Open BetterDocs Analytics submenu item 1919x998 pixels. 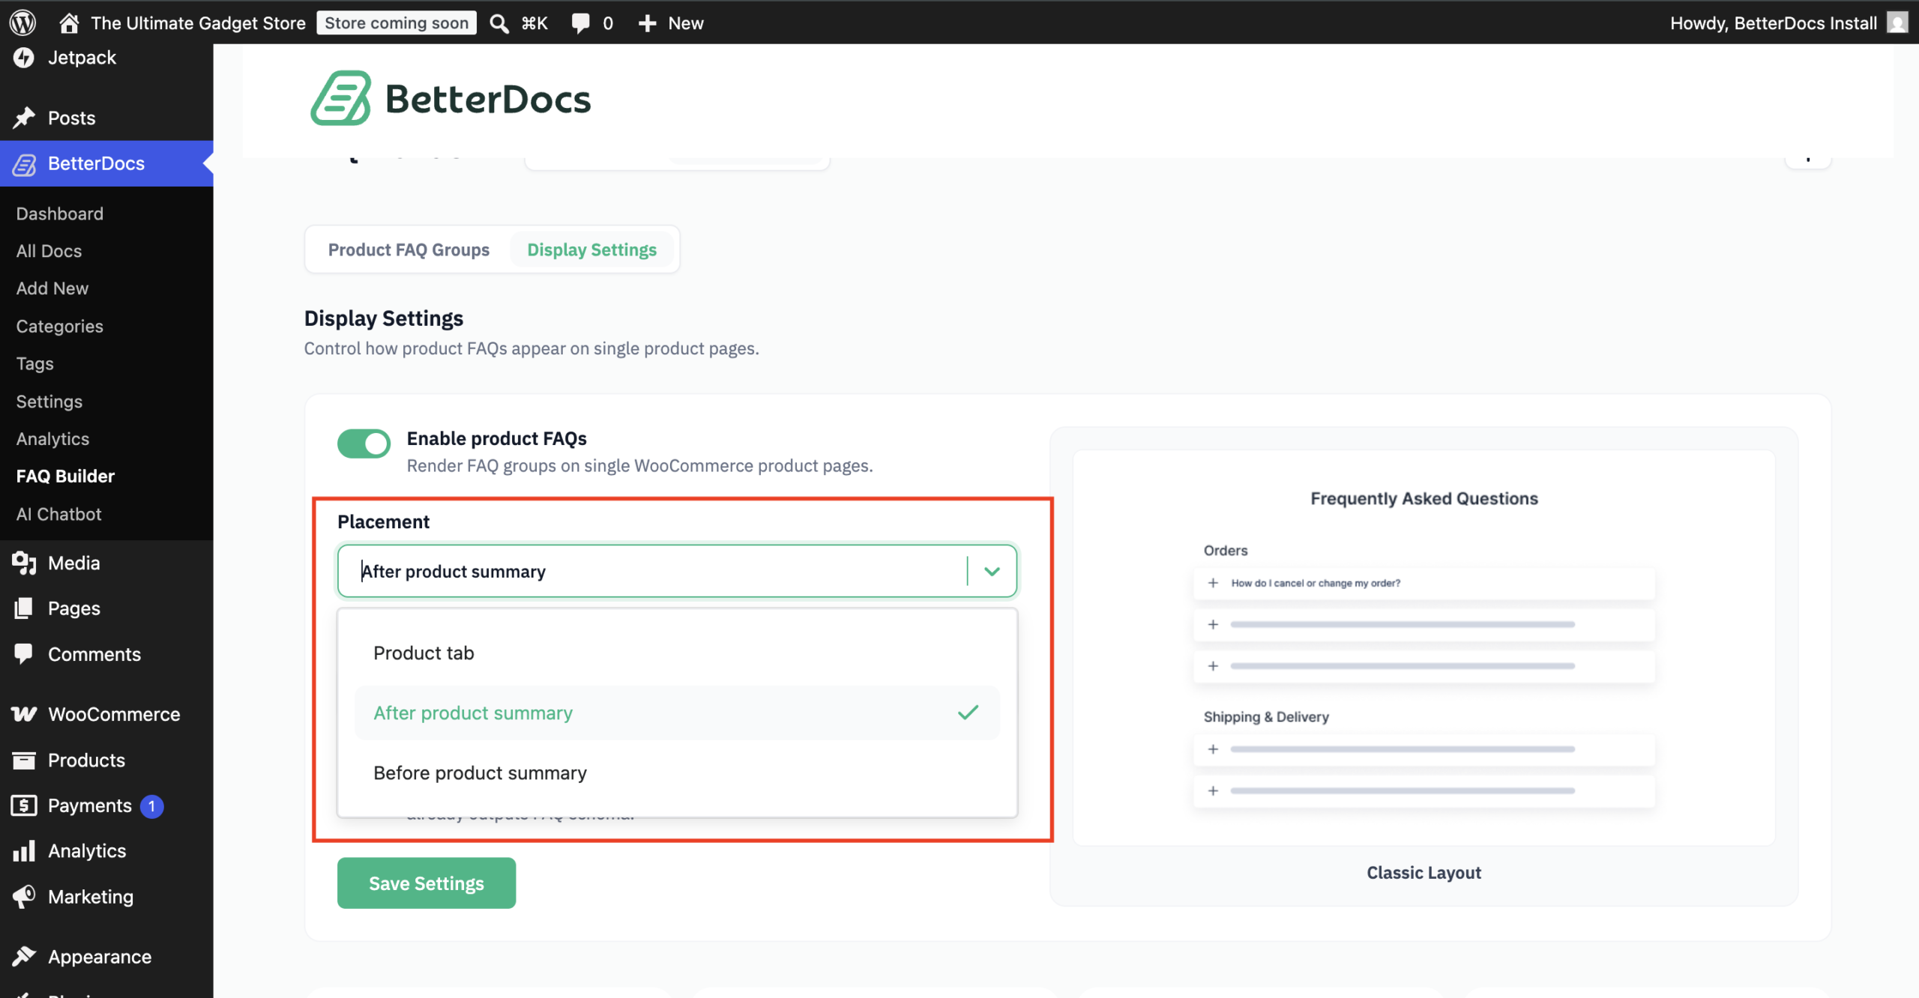pyautogui.click(x=52, y=439)
